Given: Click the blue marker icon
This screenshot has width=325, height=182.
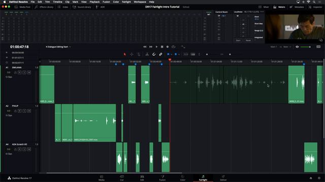Looking at the screenshot, I should tap(176, 54).
